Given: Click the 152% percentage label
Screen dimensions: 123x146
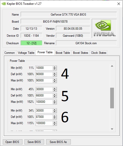Looking at the screenshot, I should point(30,102).
